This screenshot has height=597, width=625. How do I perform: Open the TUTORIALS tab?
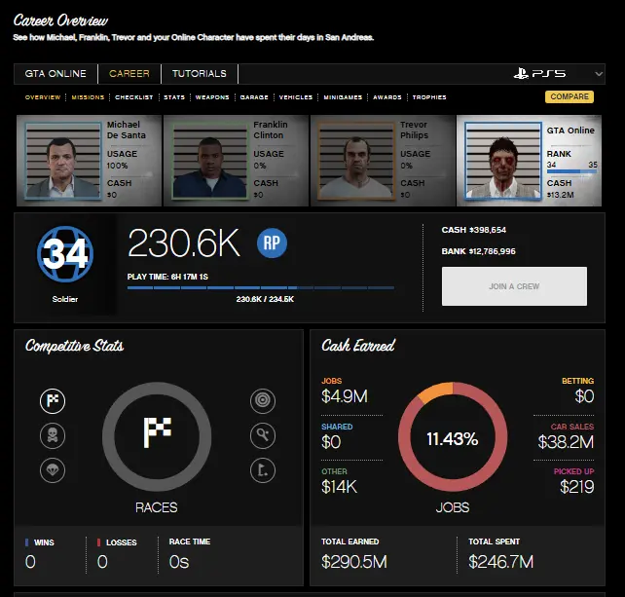[200, 74]
